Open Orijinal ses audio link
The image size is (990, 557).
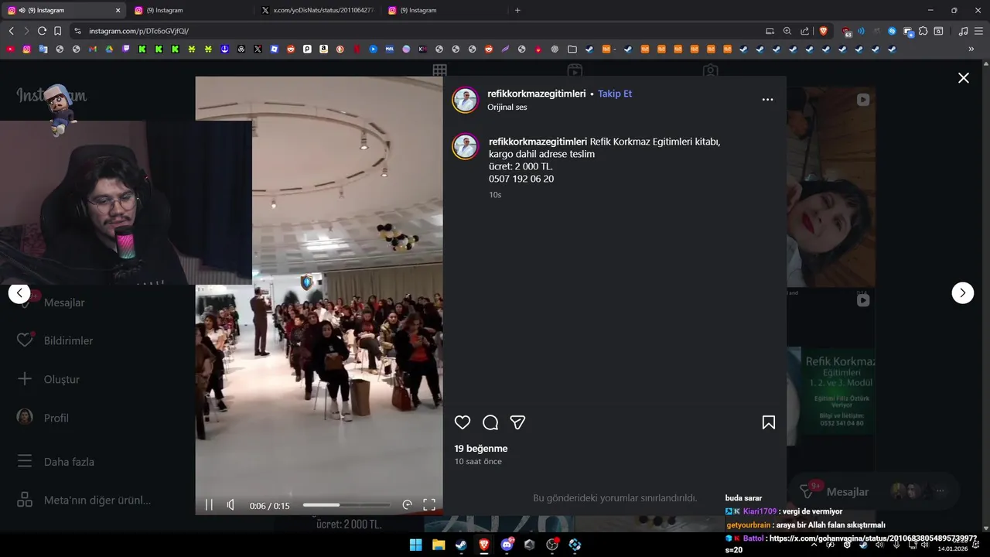507,108
